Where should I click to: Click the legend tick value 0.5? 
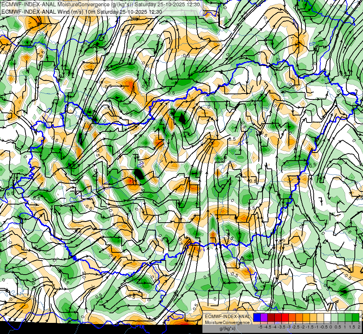point(338,327)
